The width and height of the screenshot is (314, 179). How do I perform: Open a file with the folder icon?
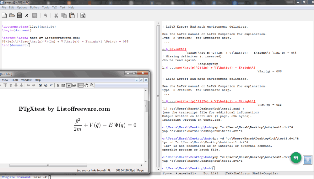(12, 16)
